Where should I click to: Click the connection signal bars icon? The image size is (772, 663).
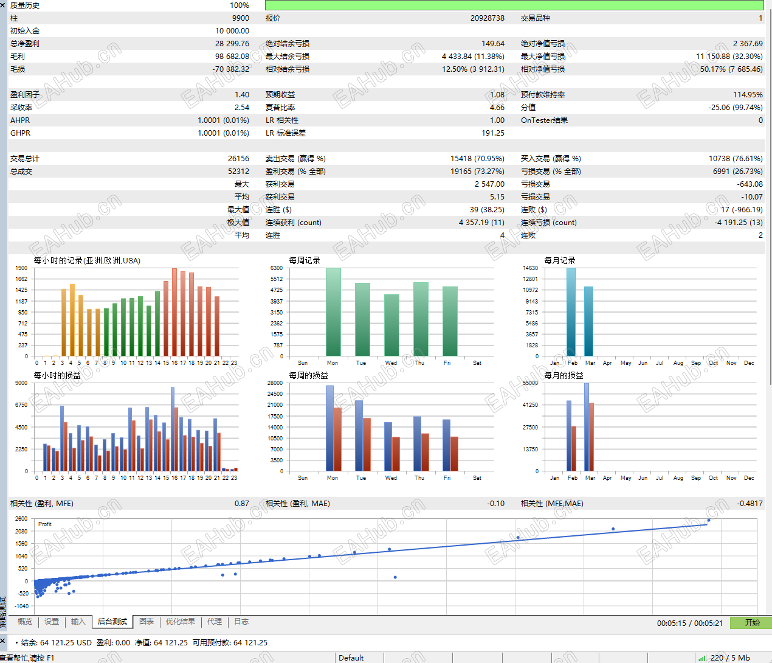point(702,658)
